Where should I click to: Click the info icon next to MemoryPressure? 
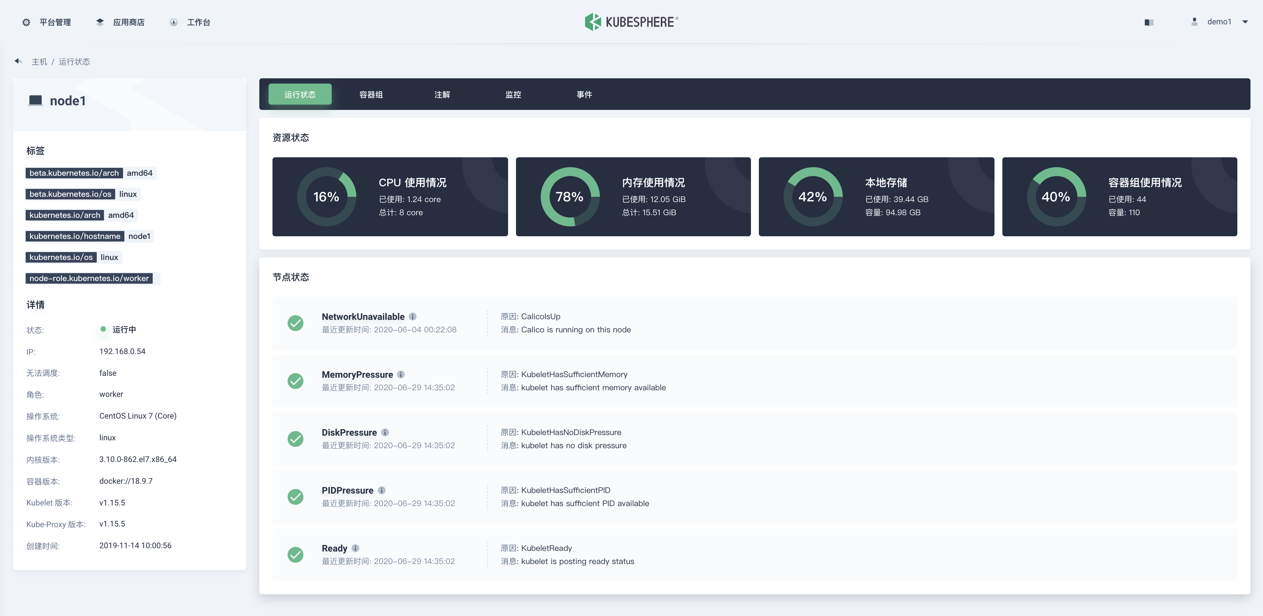point(401,375)
